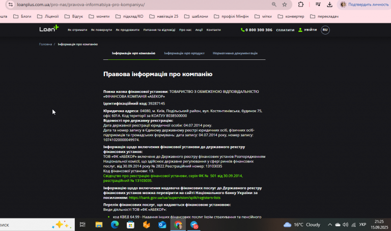The image size is (391, 231).
Task: Go to Головна breadcrumb
Action: [45, 44]
